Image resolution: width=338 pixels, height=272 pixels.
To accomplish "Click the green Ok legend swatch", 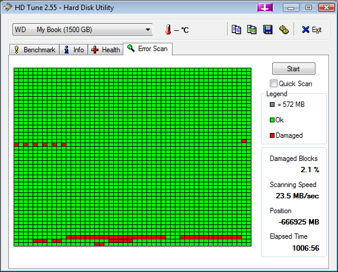I will point(272,120).
